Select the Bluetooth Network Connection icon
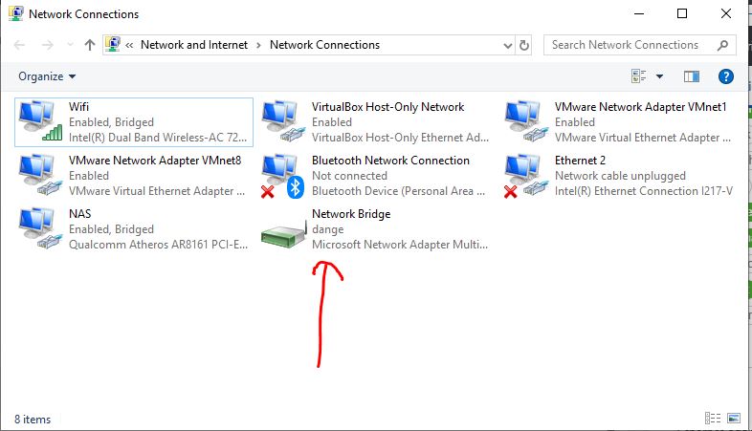The width and height of the screenshot is (752, 431). (x=283, y=176)
